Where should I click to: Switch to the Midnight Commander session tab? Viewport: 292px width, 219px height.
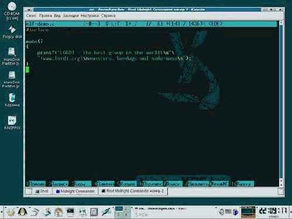click(75, 191)
